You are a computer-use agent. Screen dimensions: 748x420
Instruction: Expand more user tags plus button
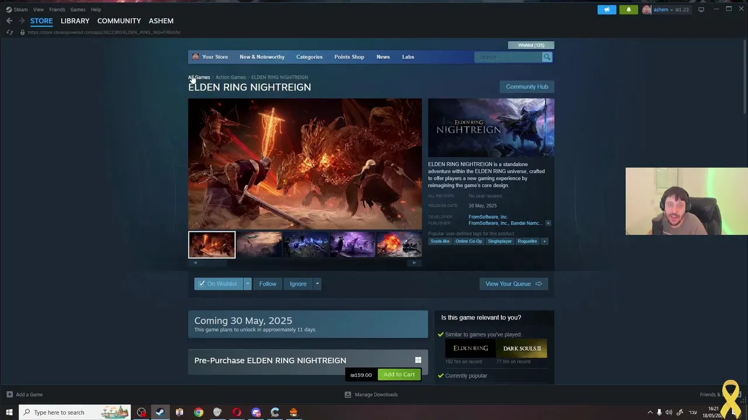point(544,241)
